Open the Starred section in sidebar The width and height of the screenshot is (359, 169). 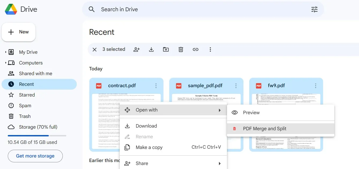coord(27,95)
